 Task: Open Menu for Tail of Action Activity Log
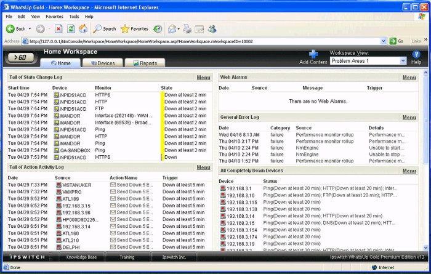[203, 167]
